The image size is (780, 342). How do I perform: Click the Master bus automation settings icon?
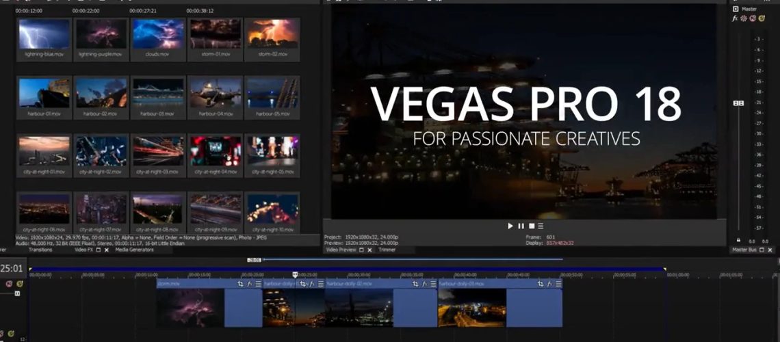(x=744, y=18)
